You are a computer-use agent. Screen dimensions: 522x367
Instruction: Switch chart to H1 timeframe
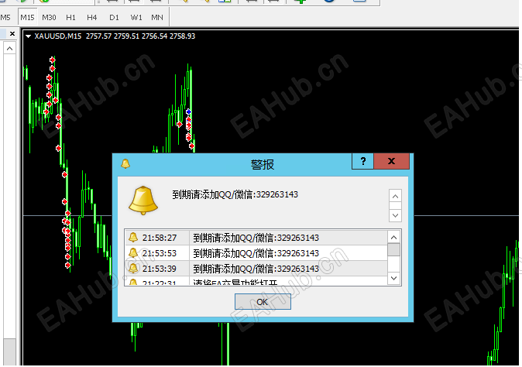pos(70,17)
